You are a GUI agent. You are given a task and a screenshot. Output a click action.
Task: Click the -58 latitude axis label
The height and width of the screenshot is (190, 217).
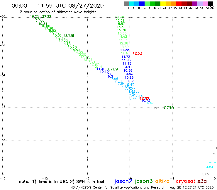[x=3, y=140]
